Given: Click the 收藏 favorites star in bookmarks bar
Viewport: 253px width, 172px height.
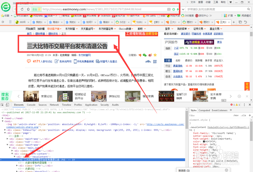Looking at the screenshot, I should (3, 16).
